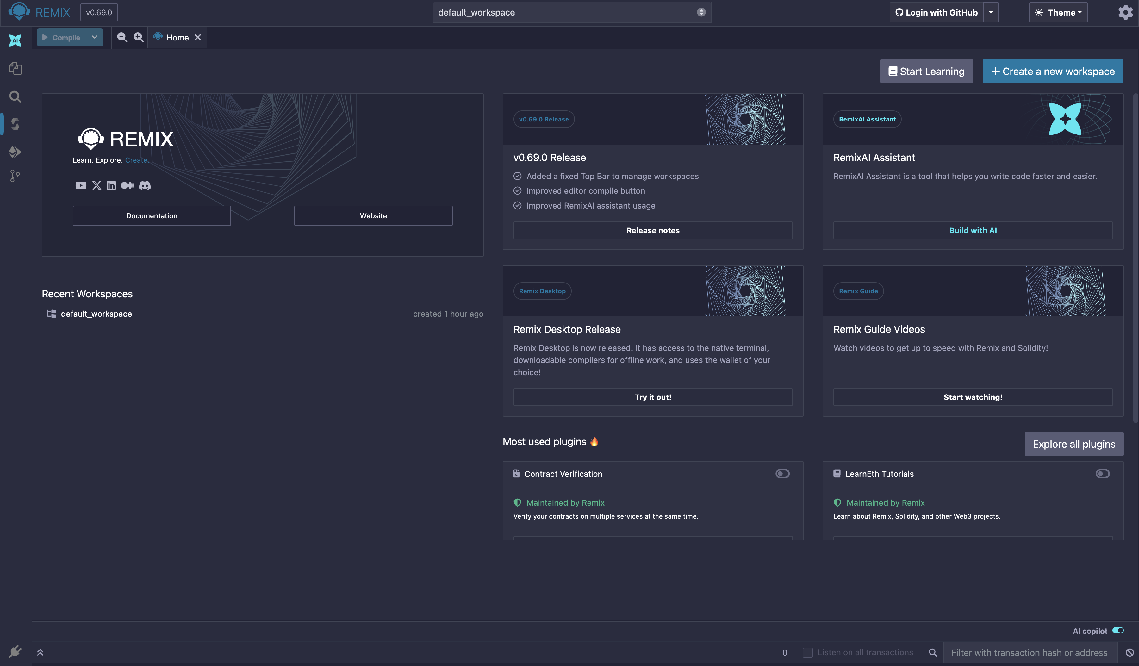Check Listen on all transactions
The height and width of the screenshot is (666, 1139).
pos(807,652)
